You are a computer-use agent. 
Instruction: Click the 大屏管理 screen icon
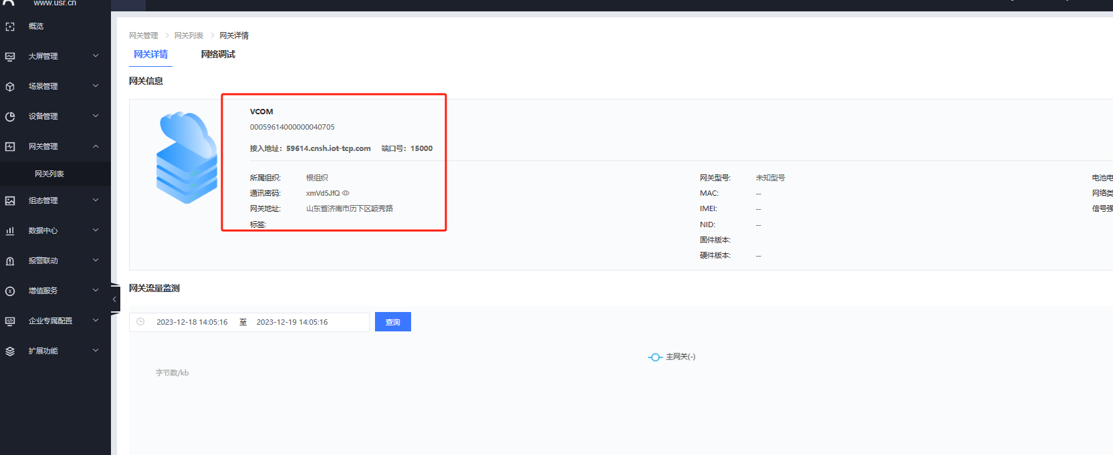click(10, 57)
